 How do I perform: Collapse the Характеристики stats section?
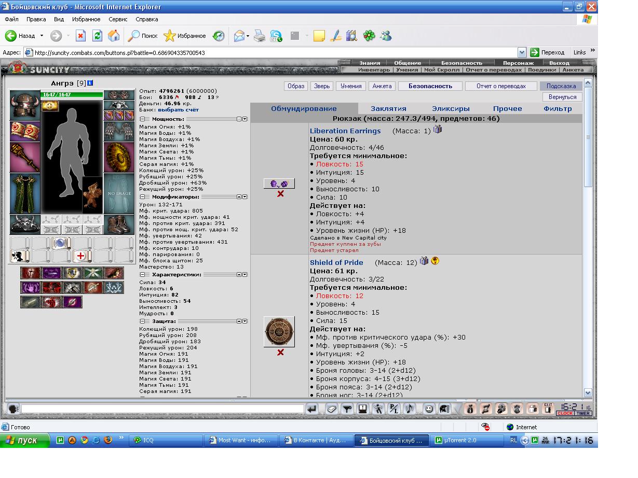pyautogui.click(x=142, y=275)
